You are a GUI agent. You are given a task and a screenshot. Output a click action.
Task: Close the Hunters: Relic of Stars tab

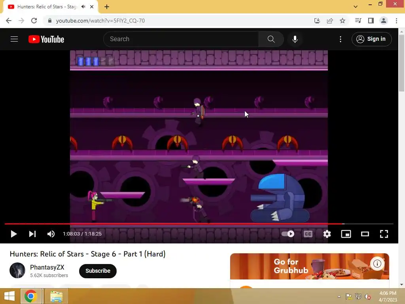click(92, 7)
